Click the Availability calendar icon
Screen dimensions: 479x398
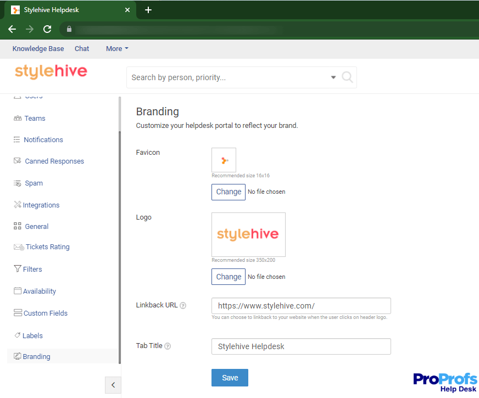18,290
